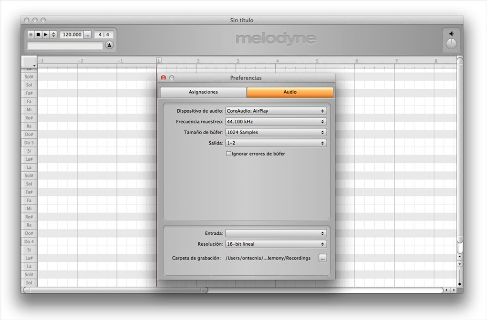Open tempo options with the ellipsis button

click(88, 34)
